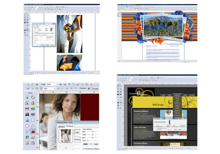220x154 pixels.
Task: Click the woman preview thumbnail in Shading Editor
Action: tap(66, 136)
